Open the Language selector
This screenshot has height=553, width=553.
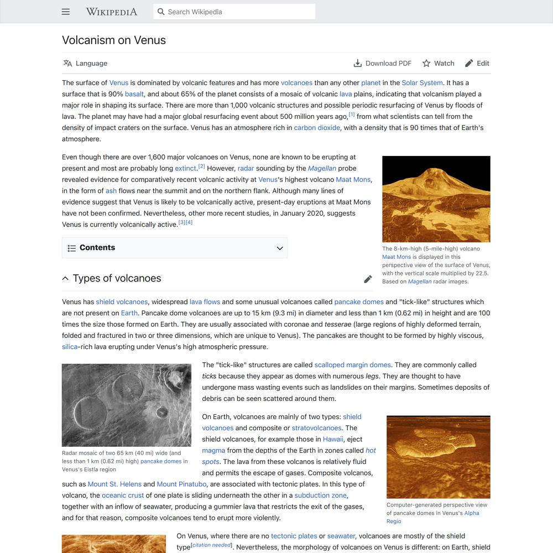click(x=85, y=63)
